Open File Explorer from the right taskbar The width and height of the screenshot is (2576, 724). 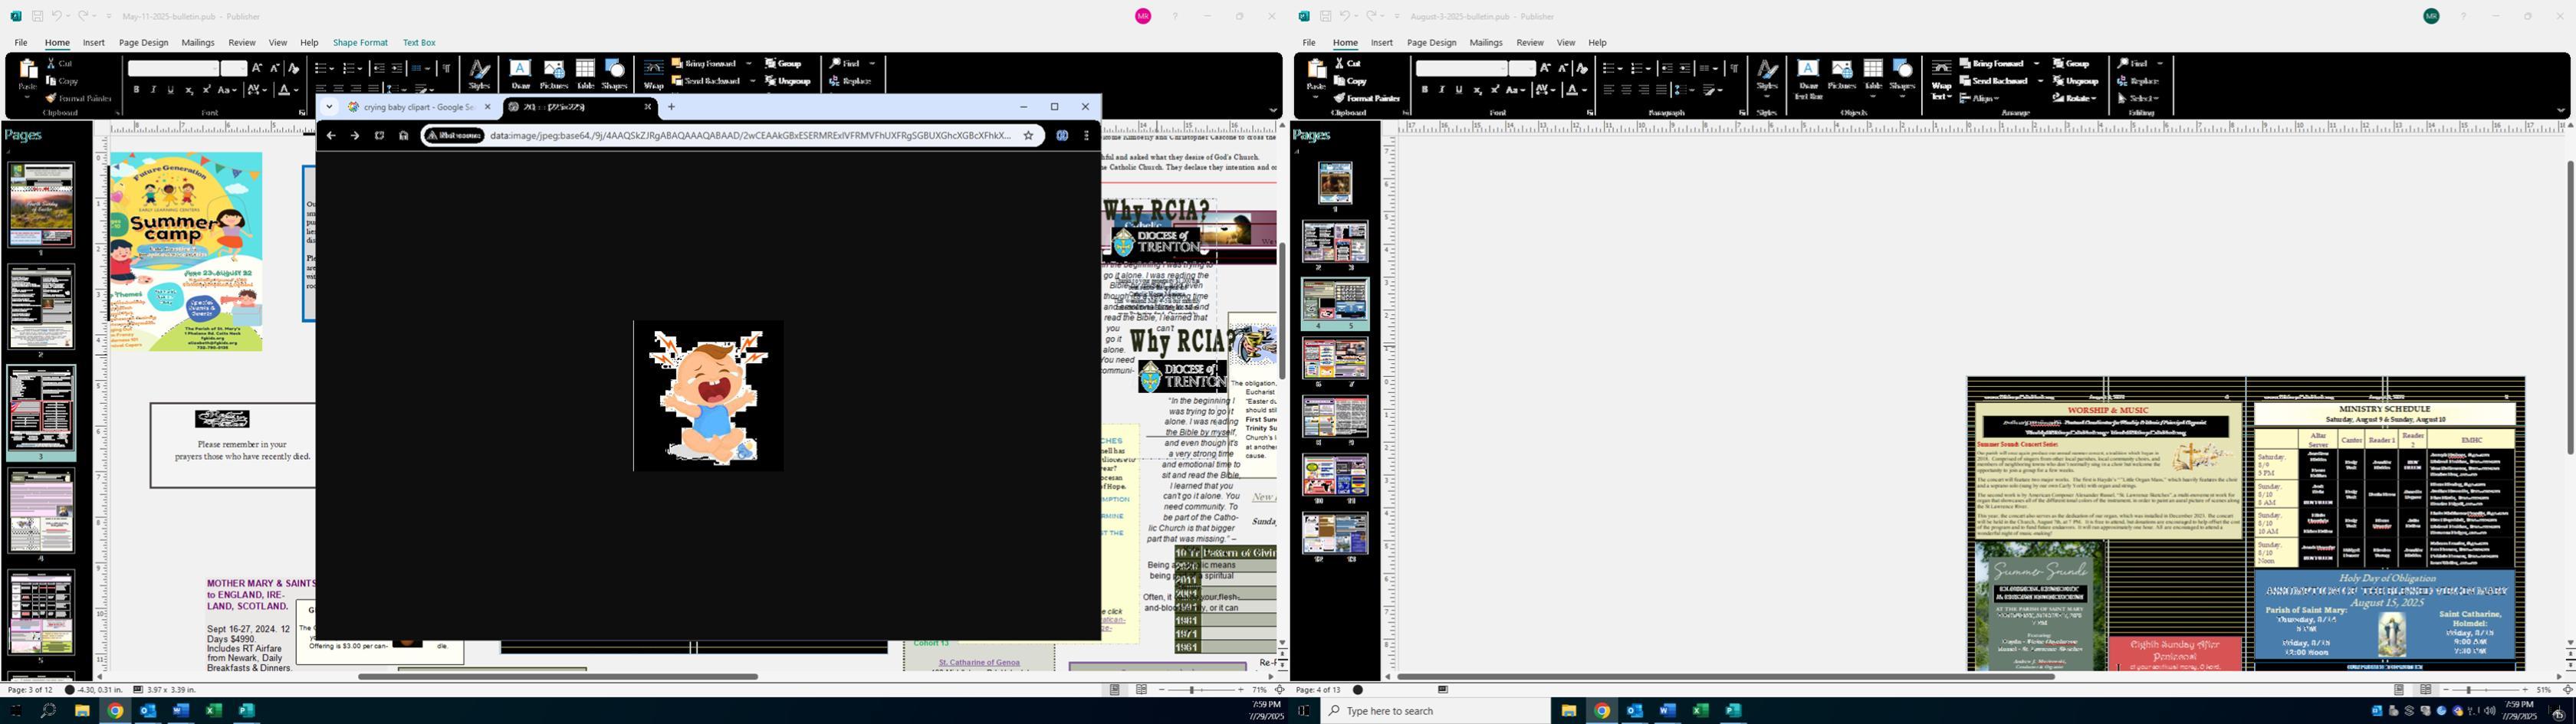[1568, 711]
